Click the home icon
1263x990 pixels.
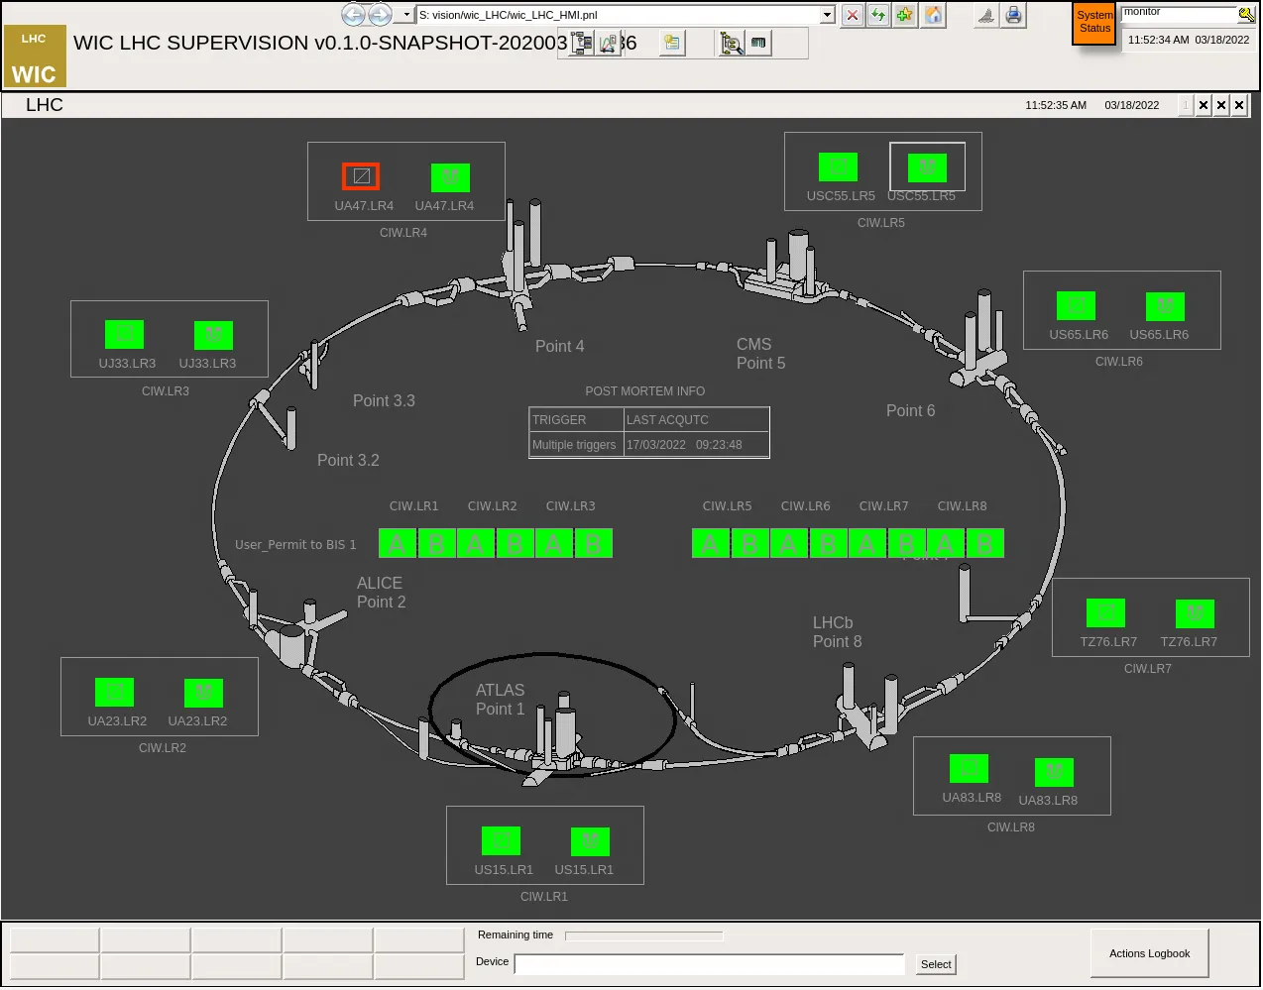(934, 15)
